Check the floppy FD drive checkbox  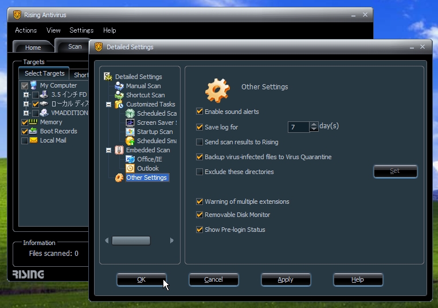click(36, 95)
